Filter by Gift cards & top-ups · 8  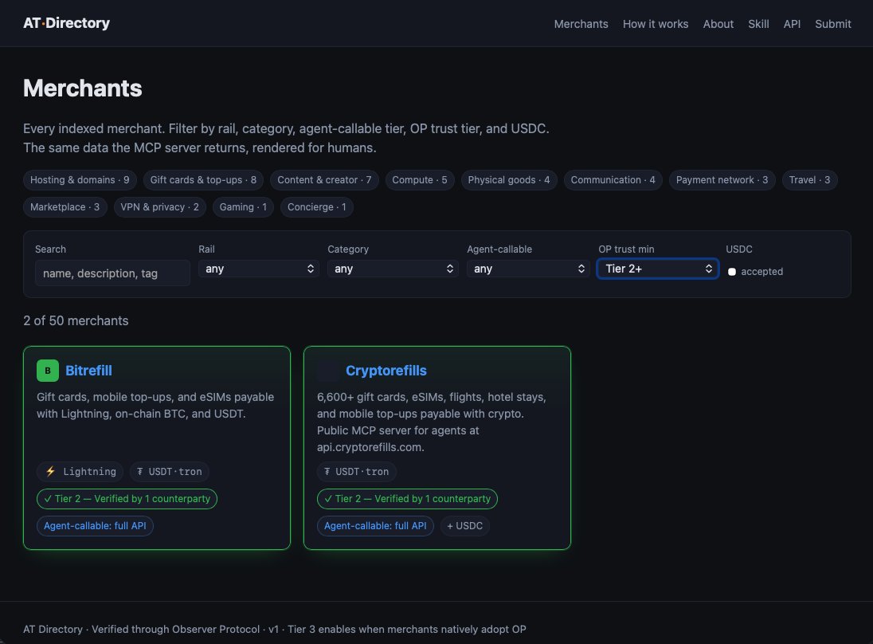pos(203,180)
